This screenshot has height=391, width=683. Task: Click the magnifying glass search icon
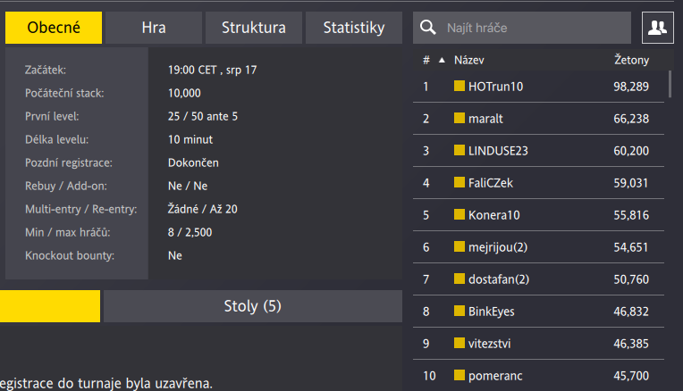pos(427,28)
